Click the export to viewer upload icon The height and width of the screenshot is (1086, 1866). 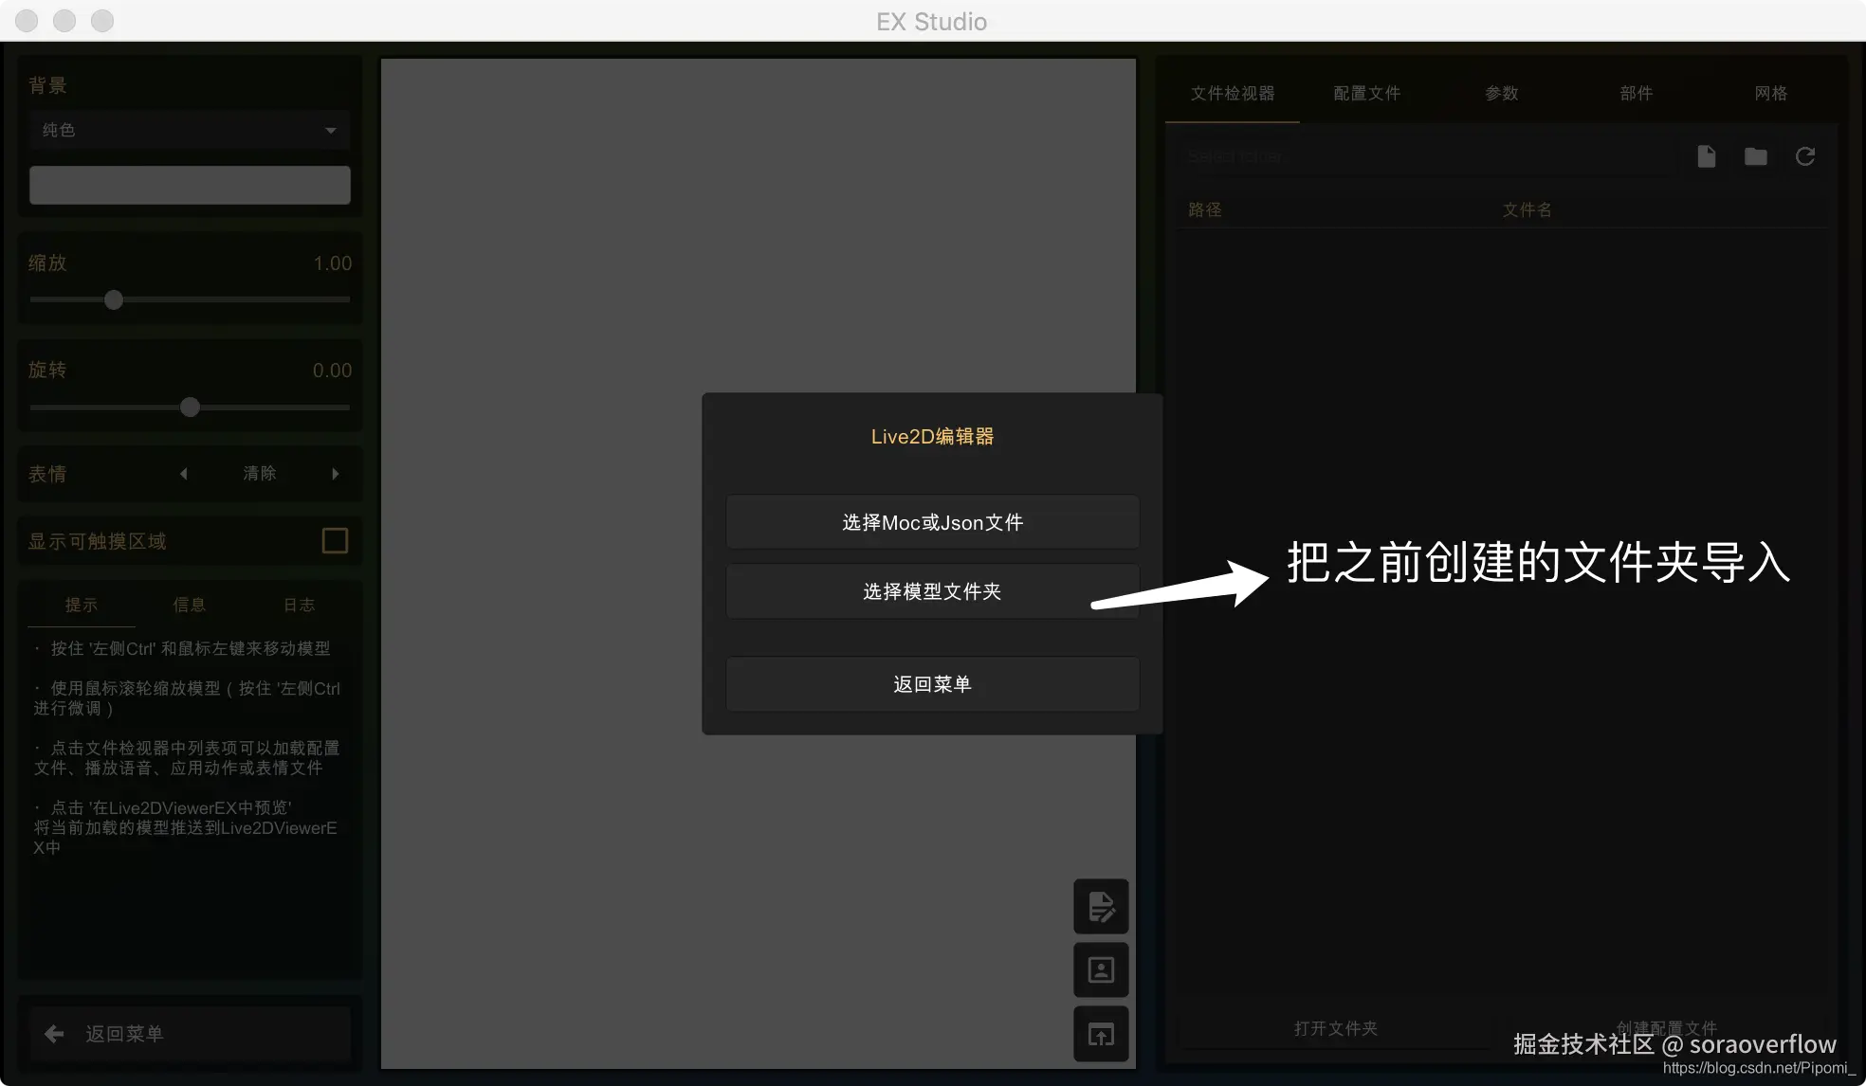pyautogui.click(x=1100, y=1033)
